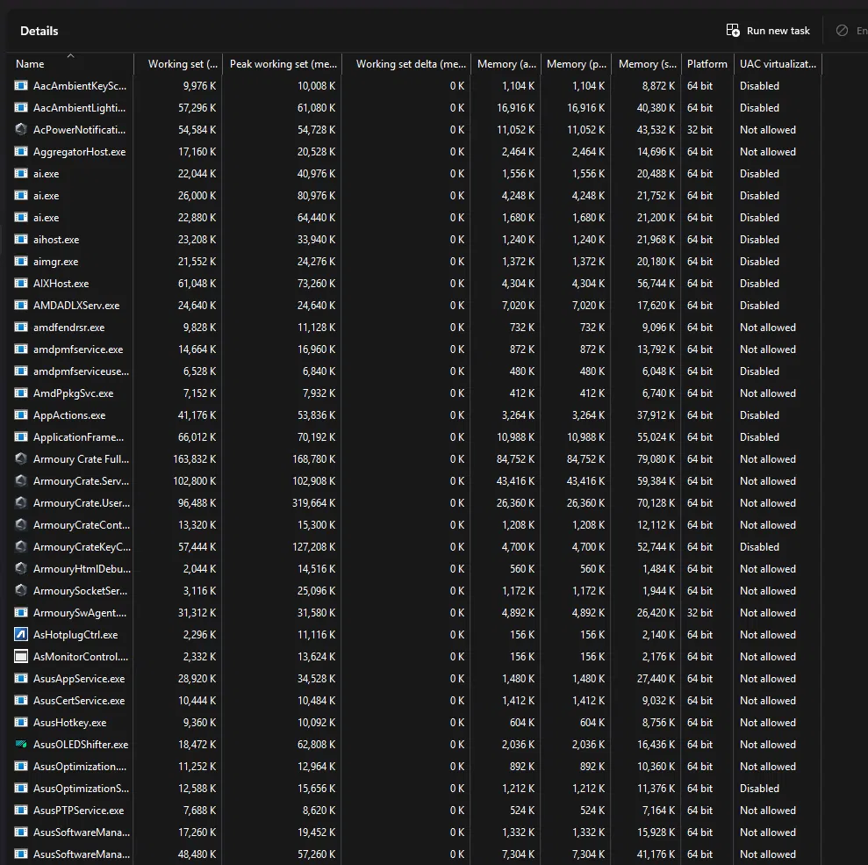Sort by UAC virtualization column header
The image size is (868, 865).
pyautogui.click(x=778, y=64)
